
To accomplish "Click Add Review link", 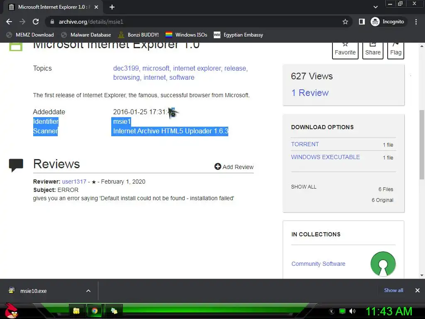I will coord(234,167).
